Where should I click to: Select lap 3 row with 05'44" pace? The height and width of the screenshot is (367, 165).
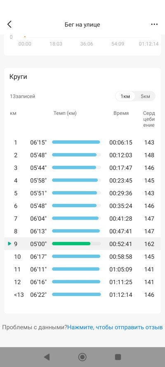tap(82, 168)
